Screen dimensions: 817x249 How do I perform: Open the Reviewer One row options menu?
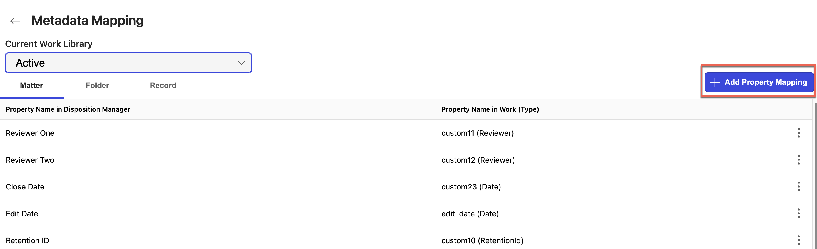[798, 133]
